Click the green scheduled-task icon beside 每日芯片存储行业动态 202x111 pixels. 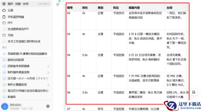point(4,91)
